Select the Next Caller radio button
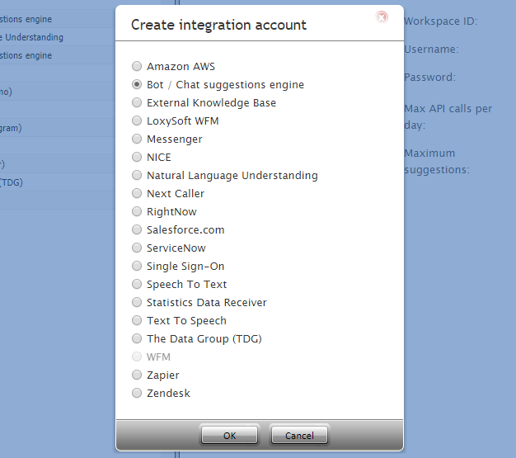Screen dimensions: 516x458 (137, 193)
